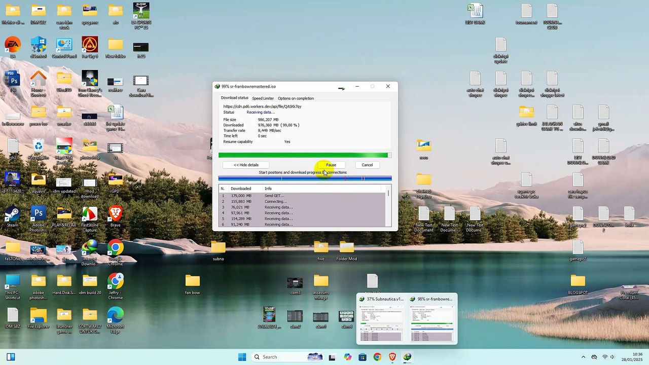Show hidden icons in system tray
The height and width of the screenshot is (365, 649).
(583, 357)
